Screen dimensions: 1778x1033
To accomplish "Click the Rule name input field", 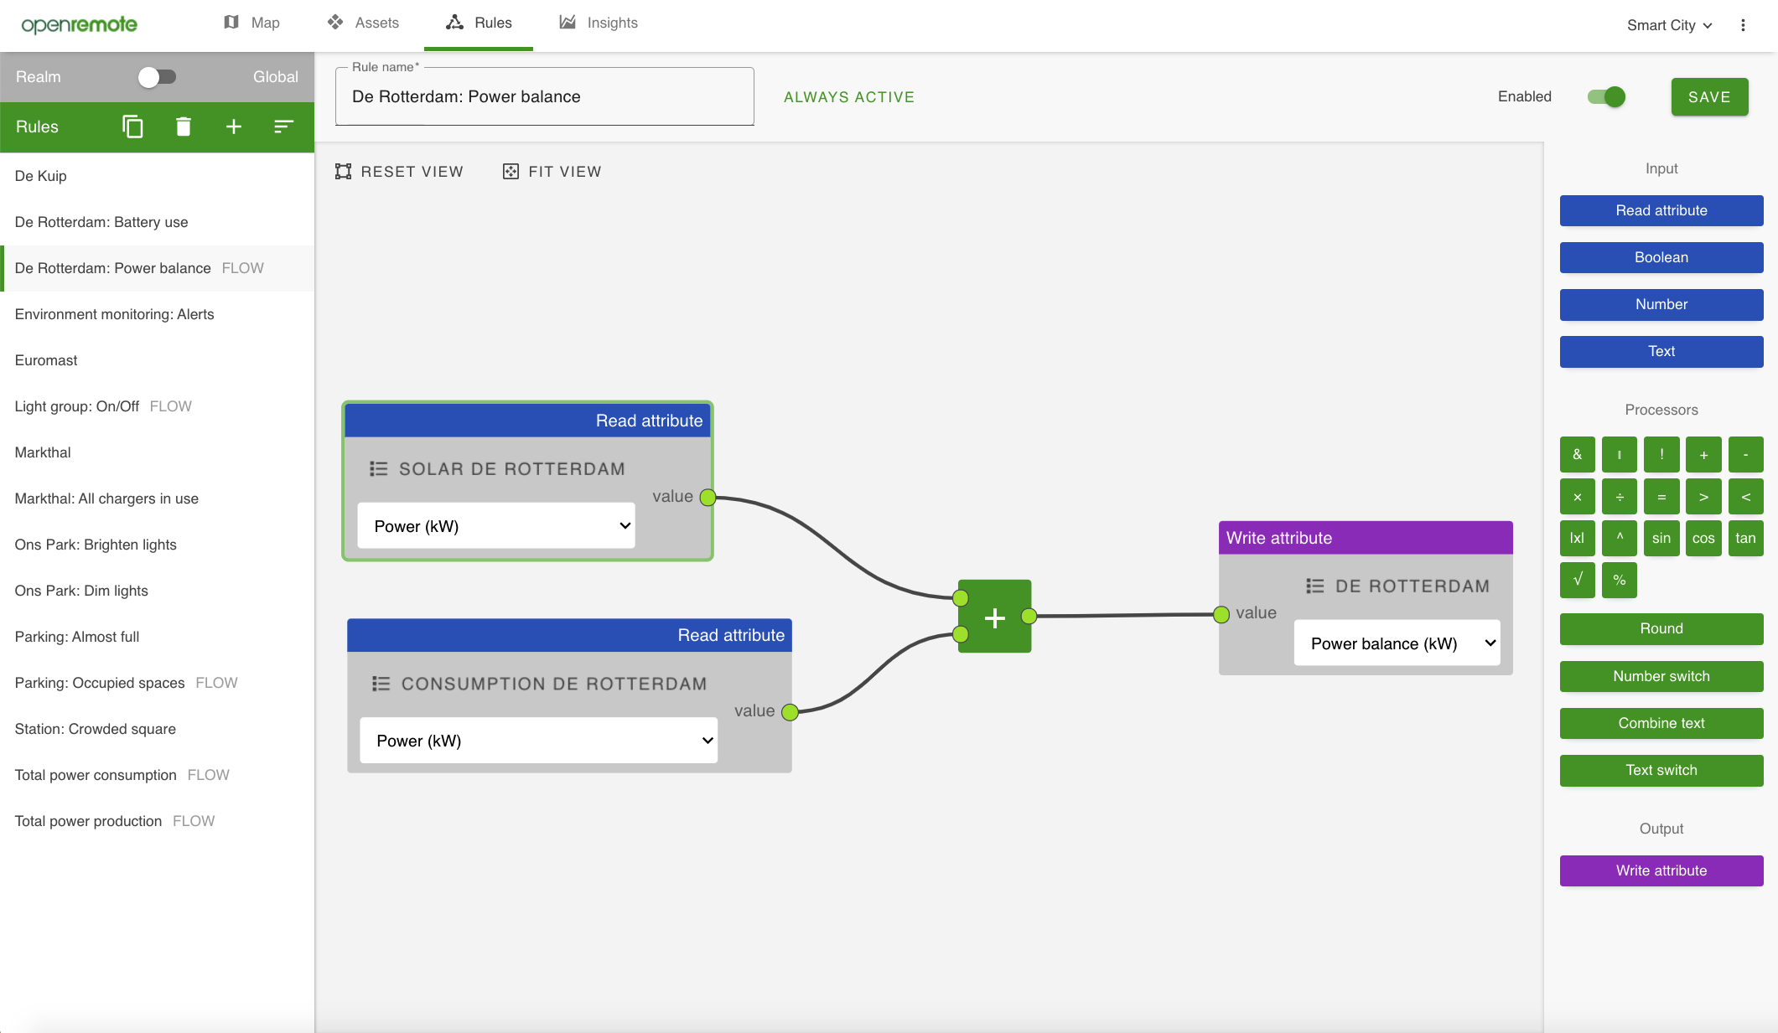I will [x=544, y=97].
